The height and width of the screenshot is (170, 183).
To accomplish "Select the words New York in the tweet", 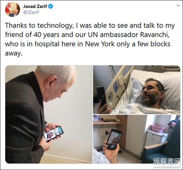I will [x=100, y=44].
